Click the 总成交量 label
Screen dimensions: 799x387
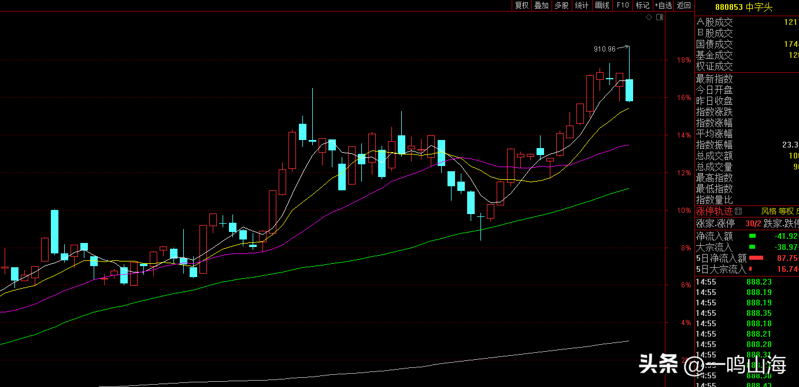click(715, 167)
